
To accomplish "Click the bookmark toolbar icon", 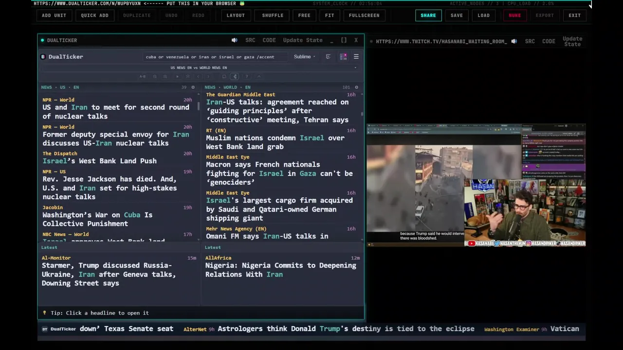I will coord(224,76).
